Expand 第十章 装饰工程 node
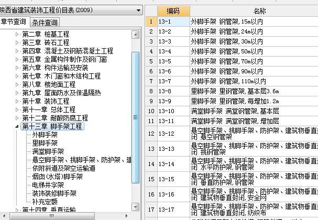Image resolution: width=318 pixels, height=220 pixels. point(17,102)
